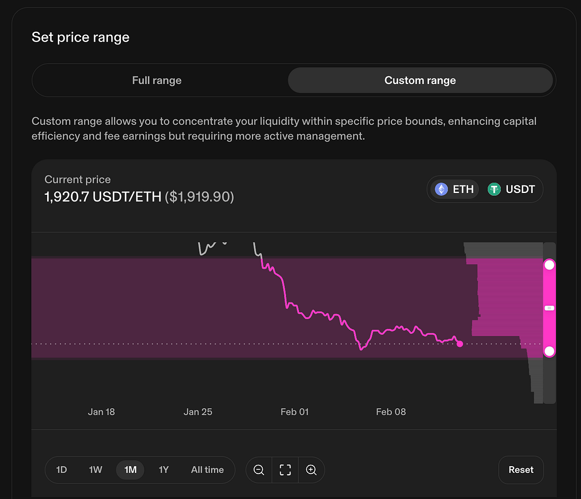Click the current price dot on chart
The width and height of the screenshot is (581, 499).
[x=460, y=344]
